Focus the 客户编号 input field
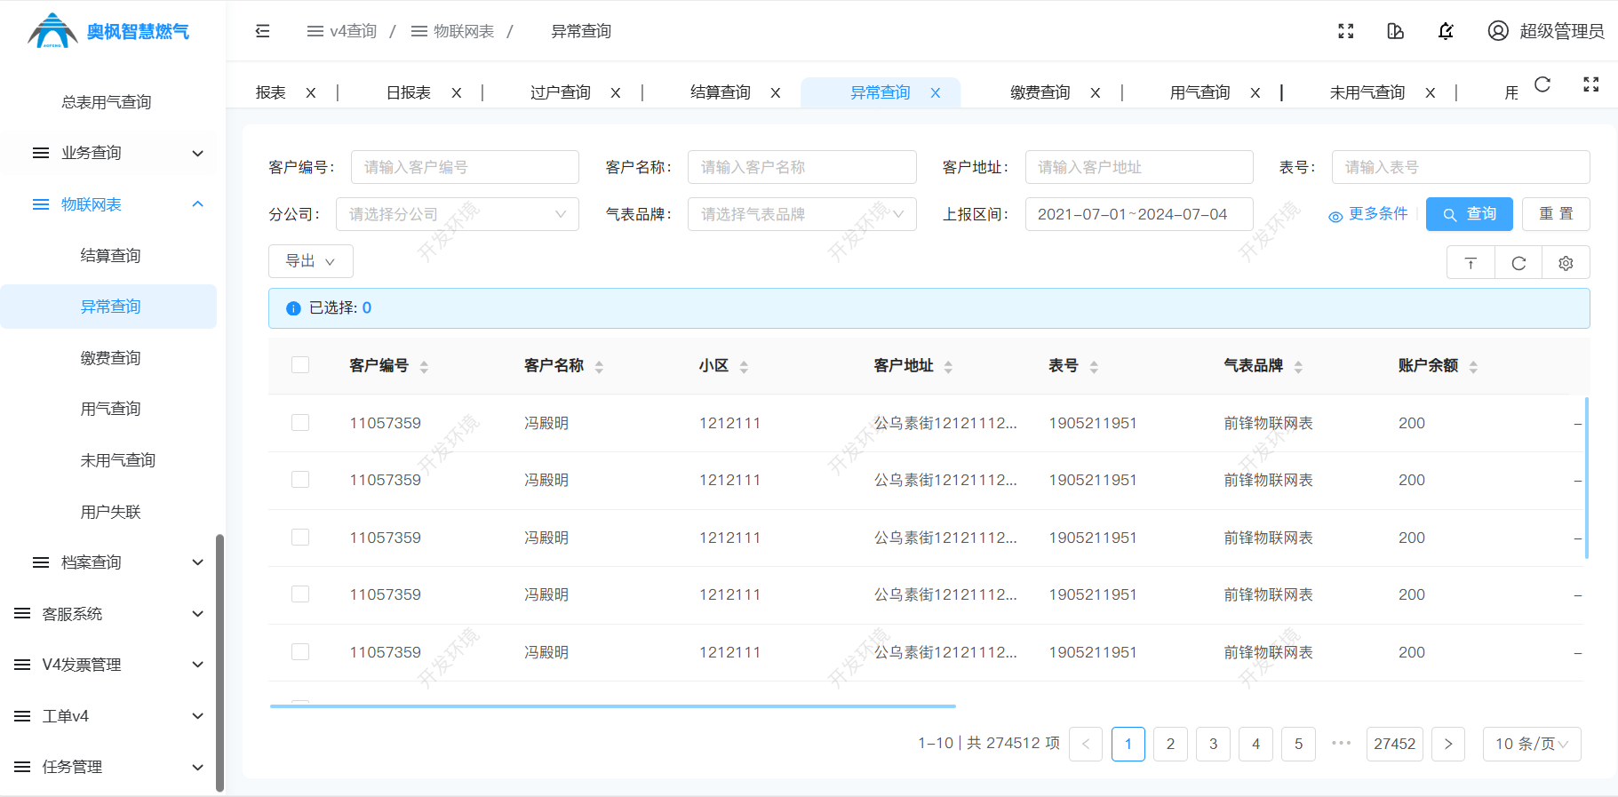The height and width of the screenshot is (797, 1618). pos(465,167)
